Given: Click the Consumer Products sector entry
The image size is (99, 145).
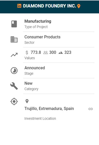Looking at the screenshot, I should [x=42, y=37].
